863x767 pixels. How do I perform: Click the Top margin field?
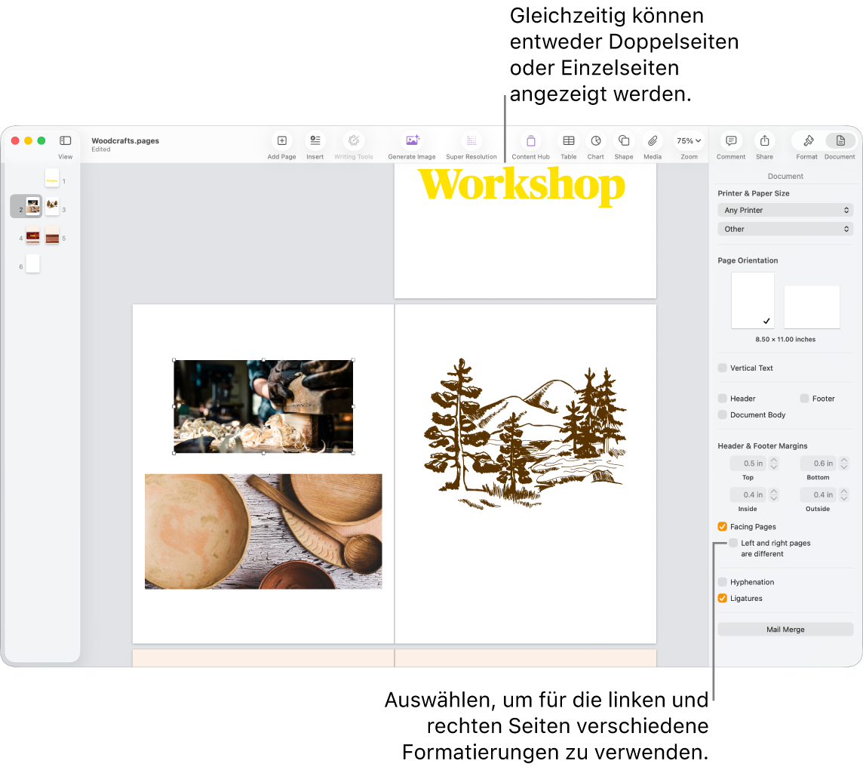[748, 464]
